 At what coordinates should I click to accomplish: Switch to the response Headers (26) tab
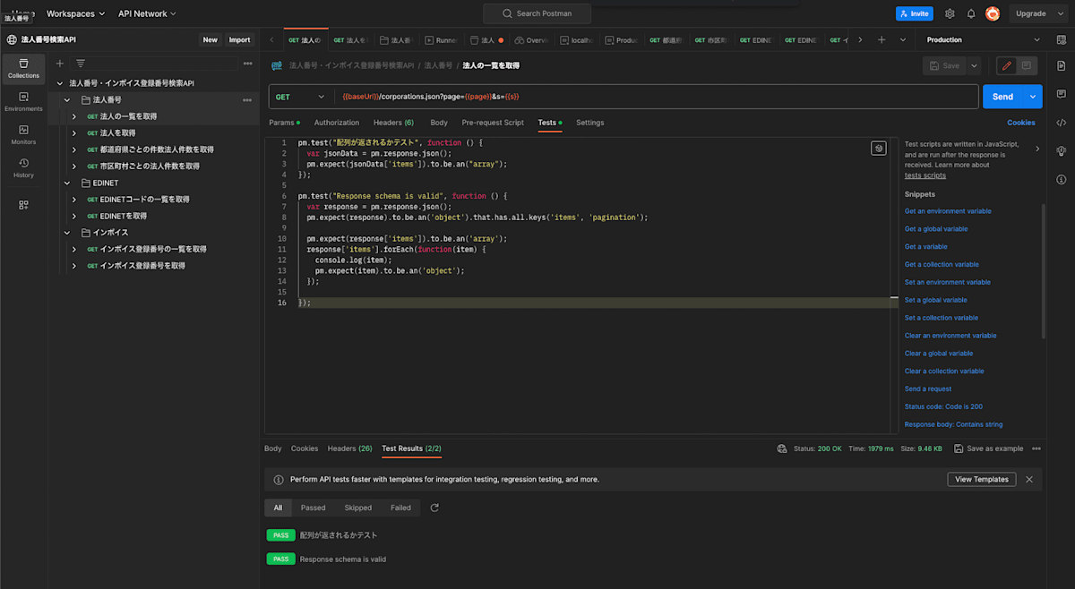(350, 448)
